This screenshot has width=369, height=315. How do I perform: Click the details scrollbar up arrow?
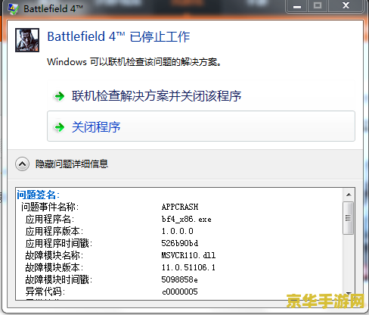(349, 195)
